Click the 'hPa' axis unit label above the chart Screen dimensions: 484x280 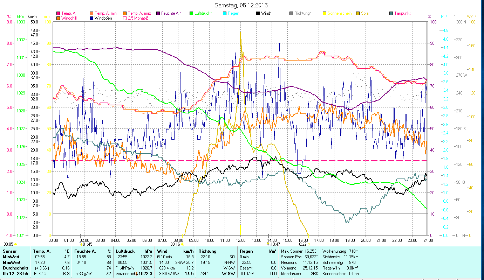click(x=20, y=16)
